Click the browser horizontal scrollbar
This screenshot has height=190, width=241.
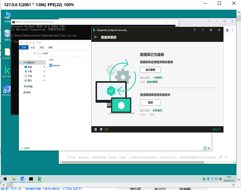click(x=129, y=162)
